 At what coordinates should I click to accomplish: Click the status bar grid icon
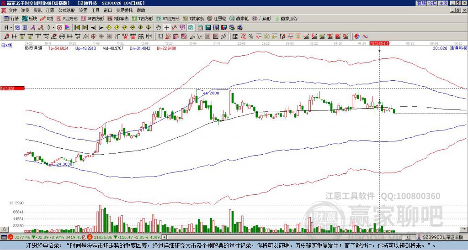[4, 237]
